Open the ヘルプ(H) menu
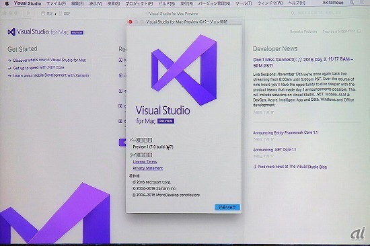 (297, 3)
